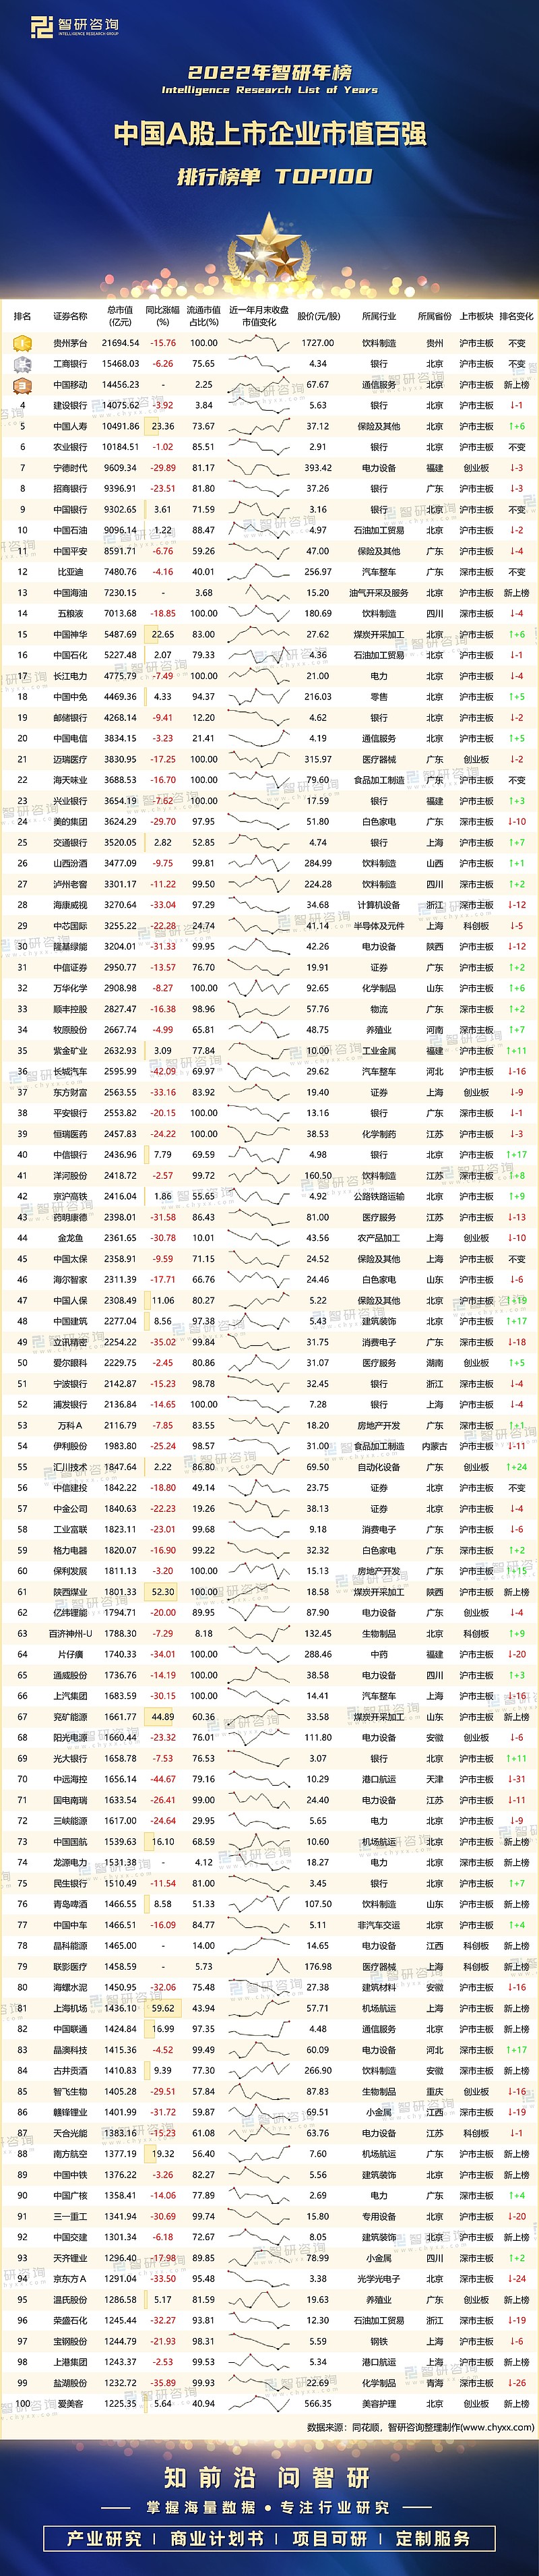Viewport: 539px width, 2576px height.
Task: Click the market value 21694.54
Action: (120, 343)
